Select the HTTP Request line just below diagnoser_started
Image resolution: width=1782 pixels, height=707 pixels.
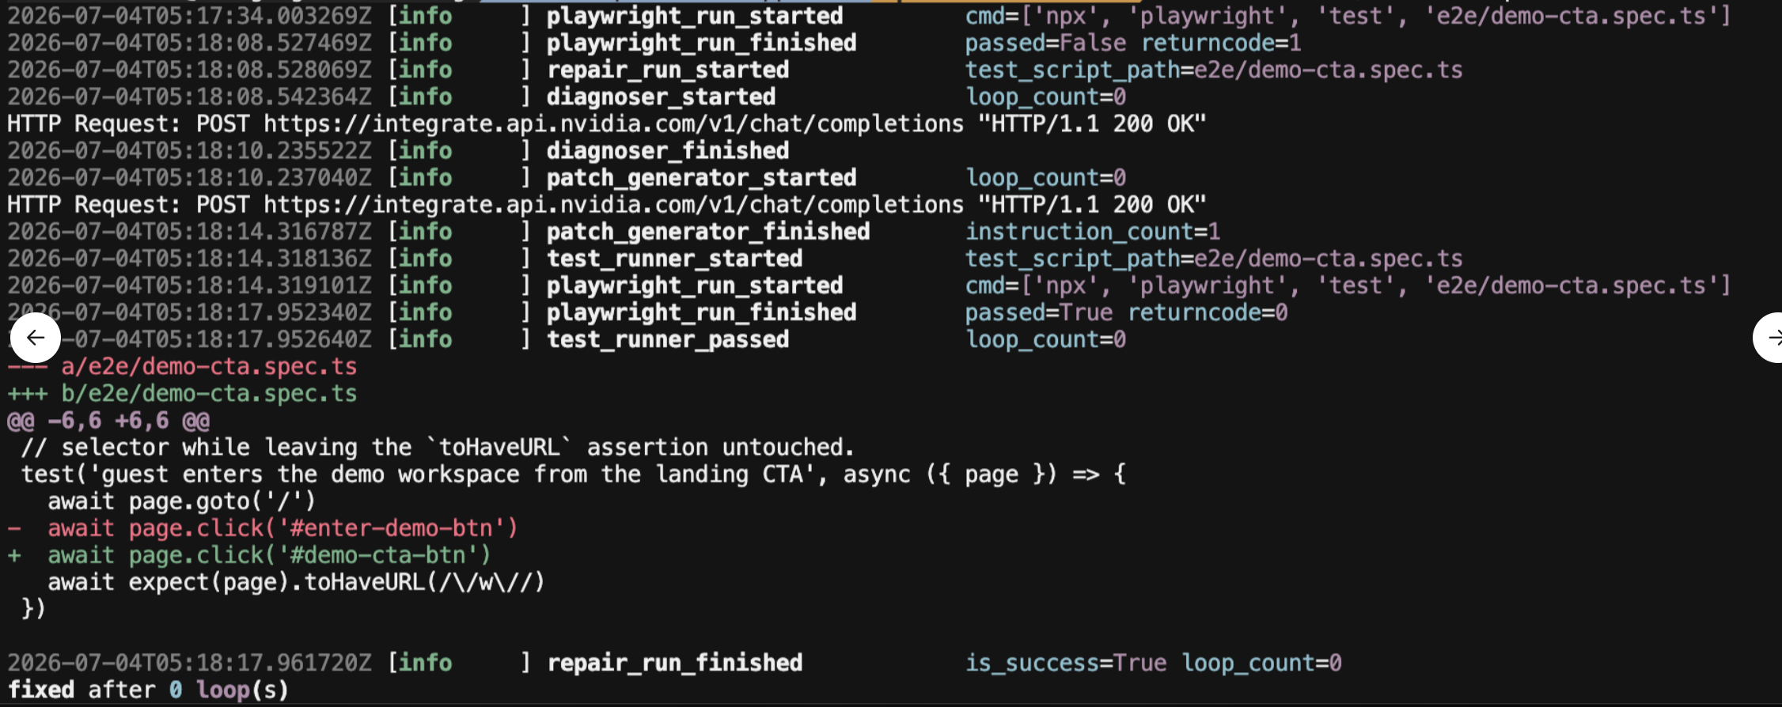[607, 123]
